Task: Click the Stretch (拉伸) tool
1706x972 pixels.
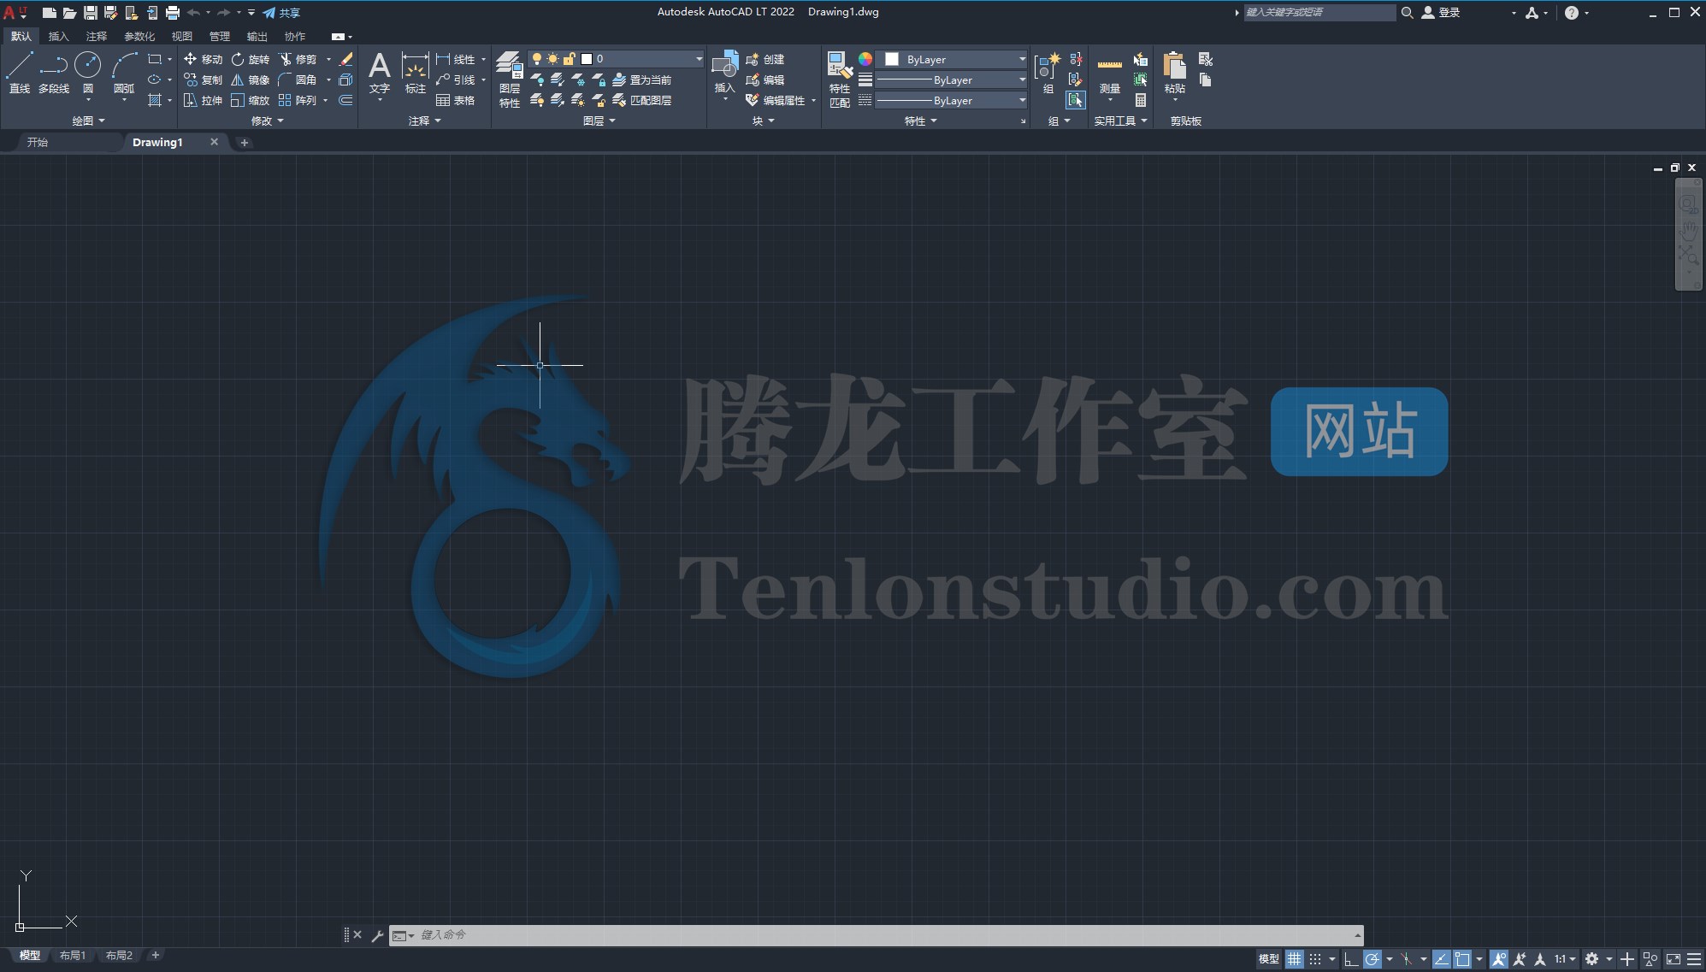Action: click(x=203, y=100)
